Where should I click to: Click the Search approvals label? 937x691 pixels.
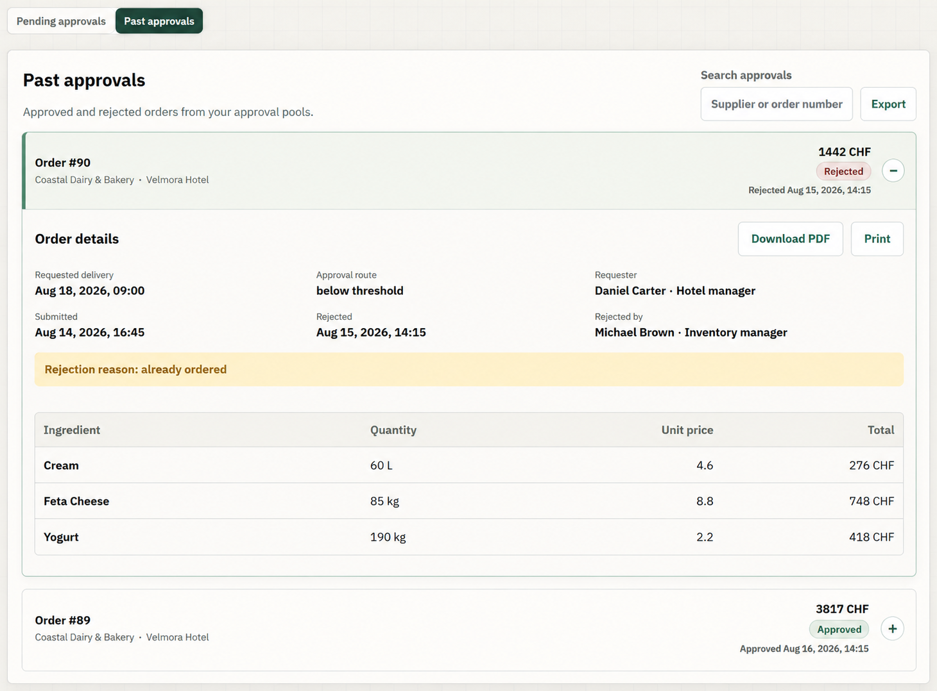point(746,75)
